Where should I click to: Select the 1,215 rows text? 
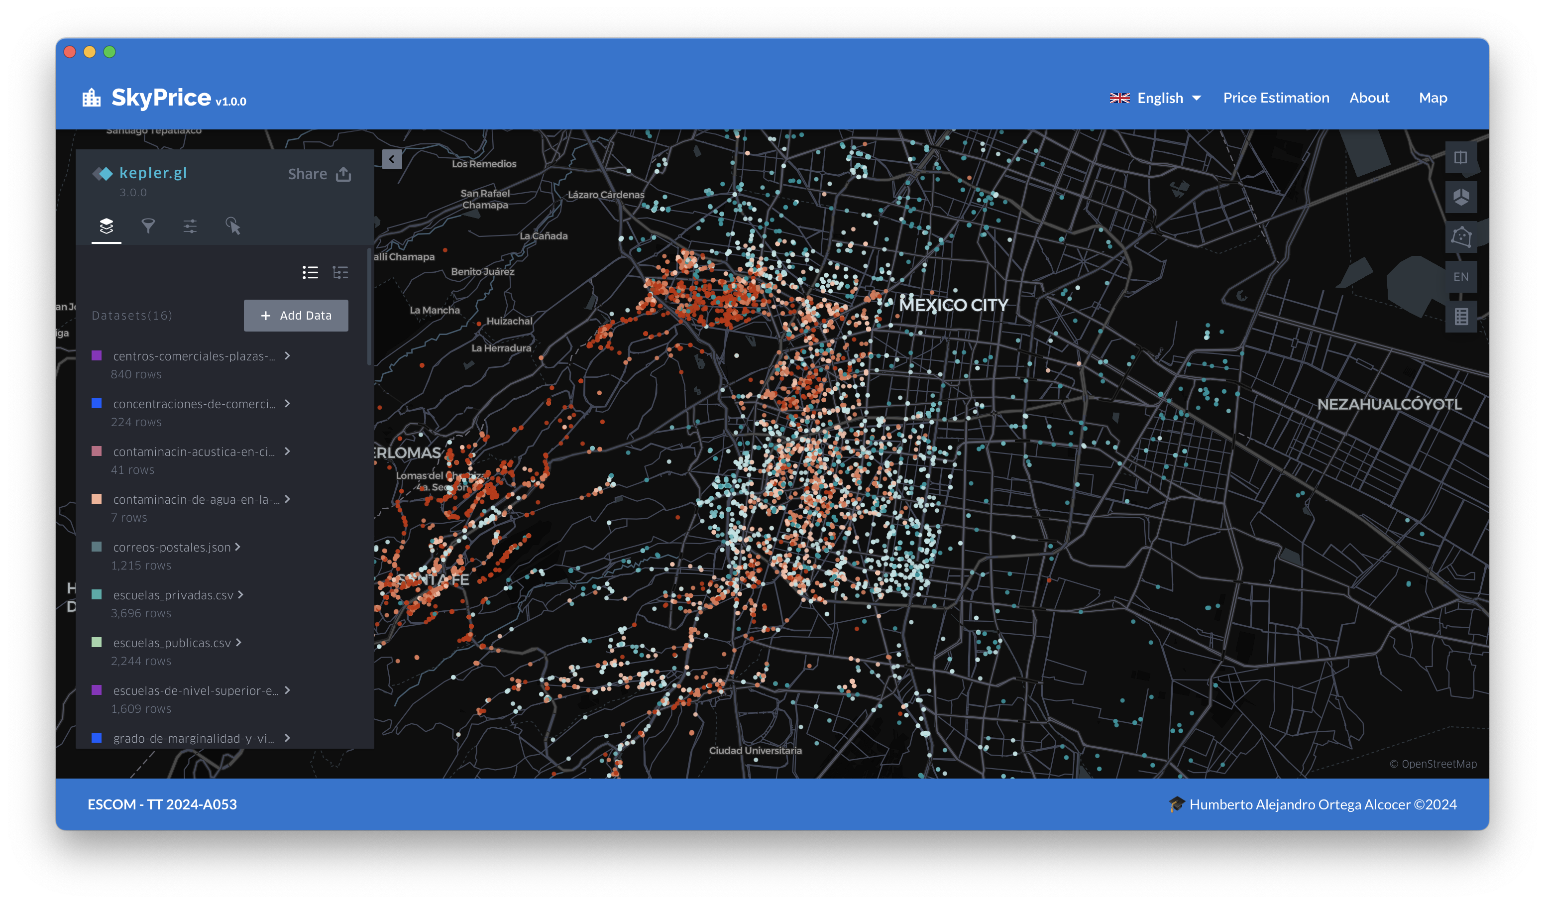click(141, 565)
